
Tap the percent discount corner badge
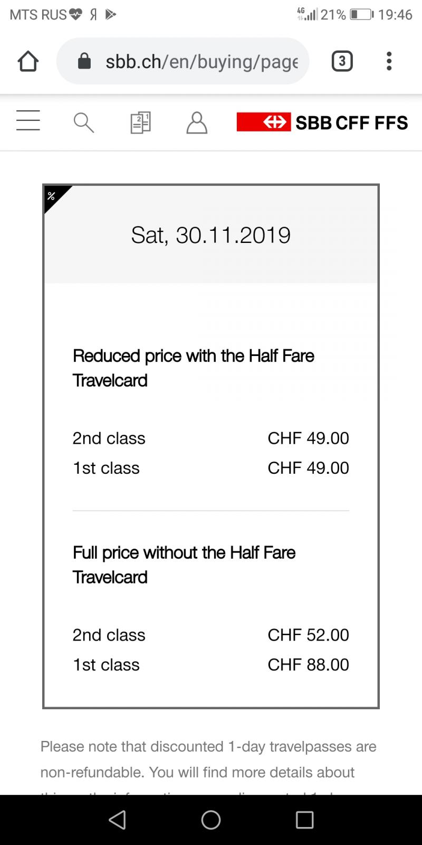[52, 196]
